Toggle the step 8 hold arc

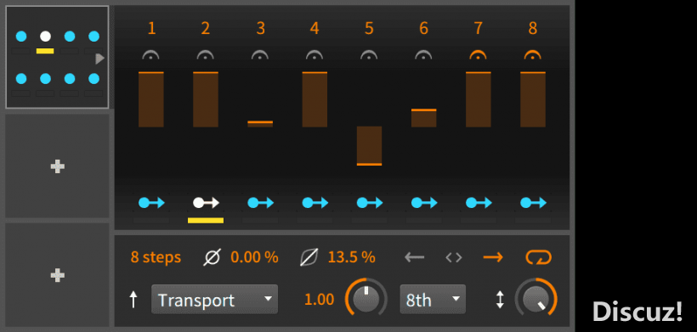tap(533, 54)
